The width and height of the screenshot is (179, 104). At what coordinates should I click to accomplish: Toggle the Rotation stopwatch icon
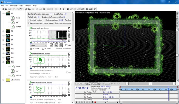85,97
